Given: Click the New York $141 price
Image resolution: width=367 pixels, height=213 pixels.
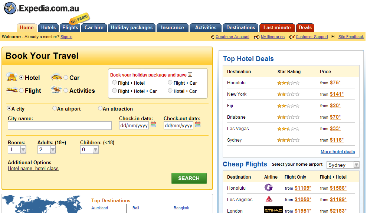Looking at the screenshot, I should (x=337, y=94).
